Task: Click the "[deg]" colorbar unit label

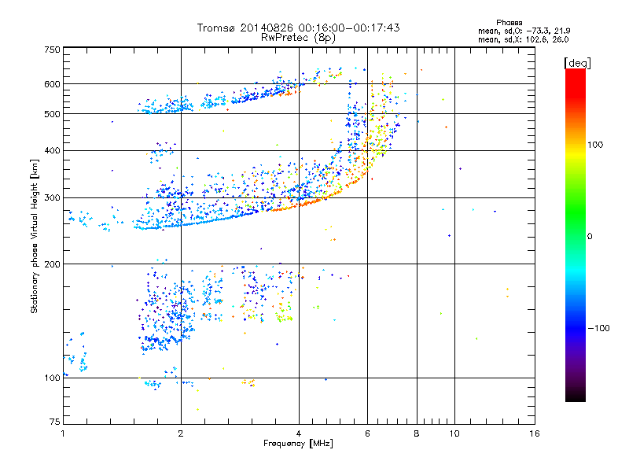Action: click(577, 63)
